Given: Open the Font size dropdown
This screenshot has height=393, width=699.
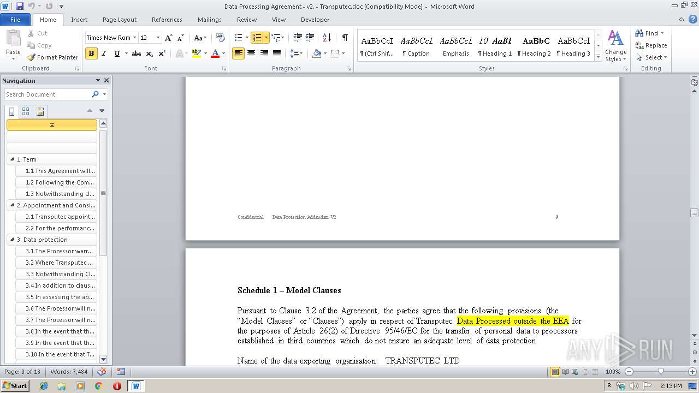Looking at the screenshot, I should coord(158,38).
